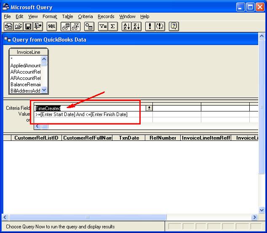
Task: Click the Save File floppy icon
Action: point(28,26)
